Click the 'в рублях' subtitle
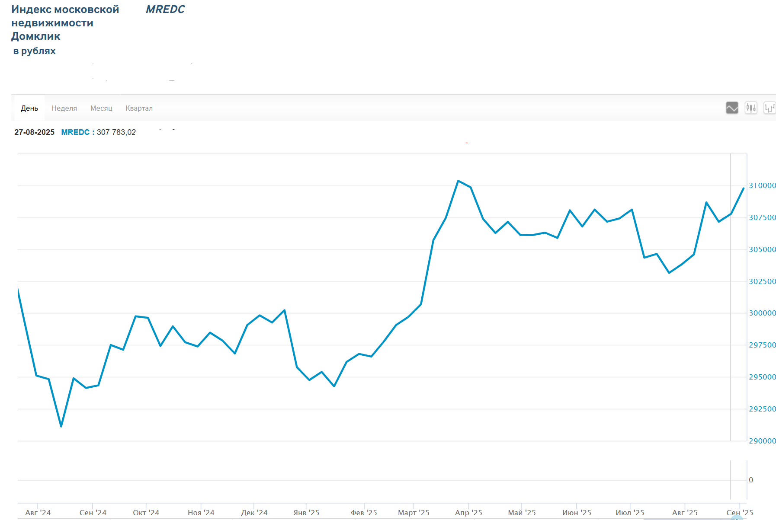The height and width of the screenshot is (520, 776). [34, 51]
